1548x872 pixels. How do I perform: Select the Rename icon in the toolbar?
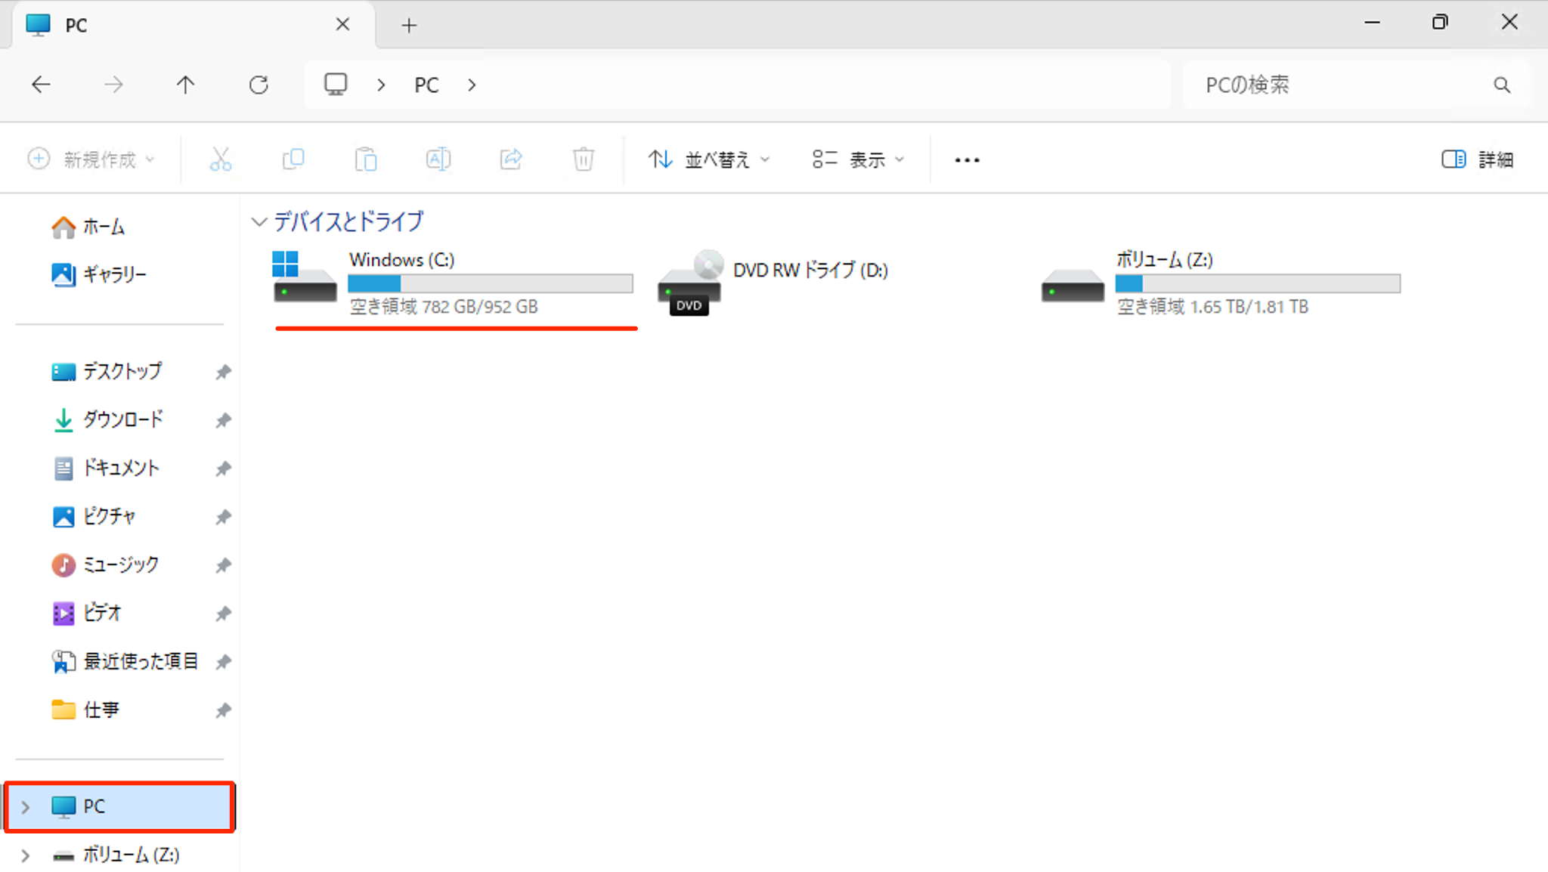[x=438, y=159]
